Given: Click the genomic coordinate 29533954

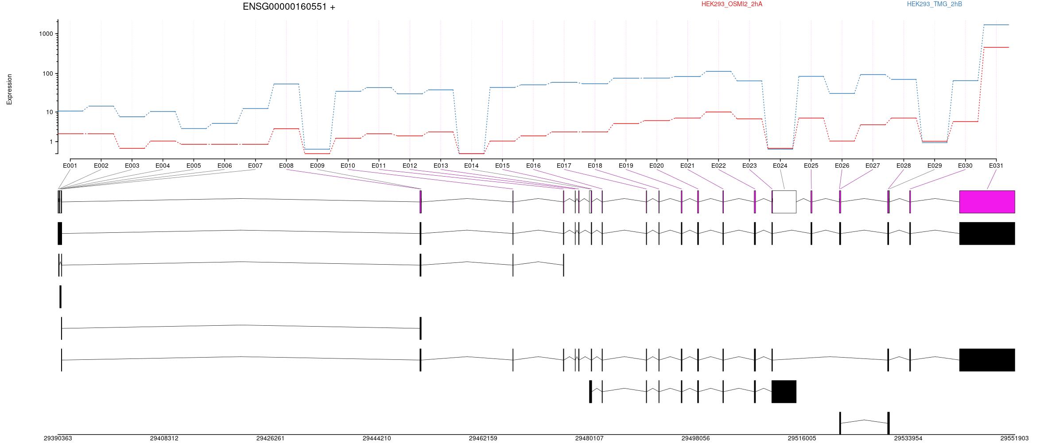Looking at the screenshot, I should pyautogui.click(x=908, y=439).
